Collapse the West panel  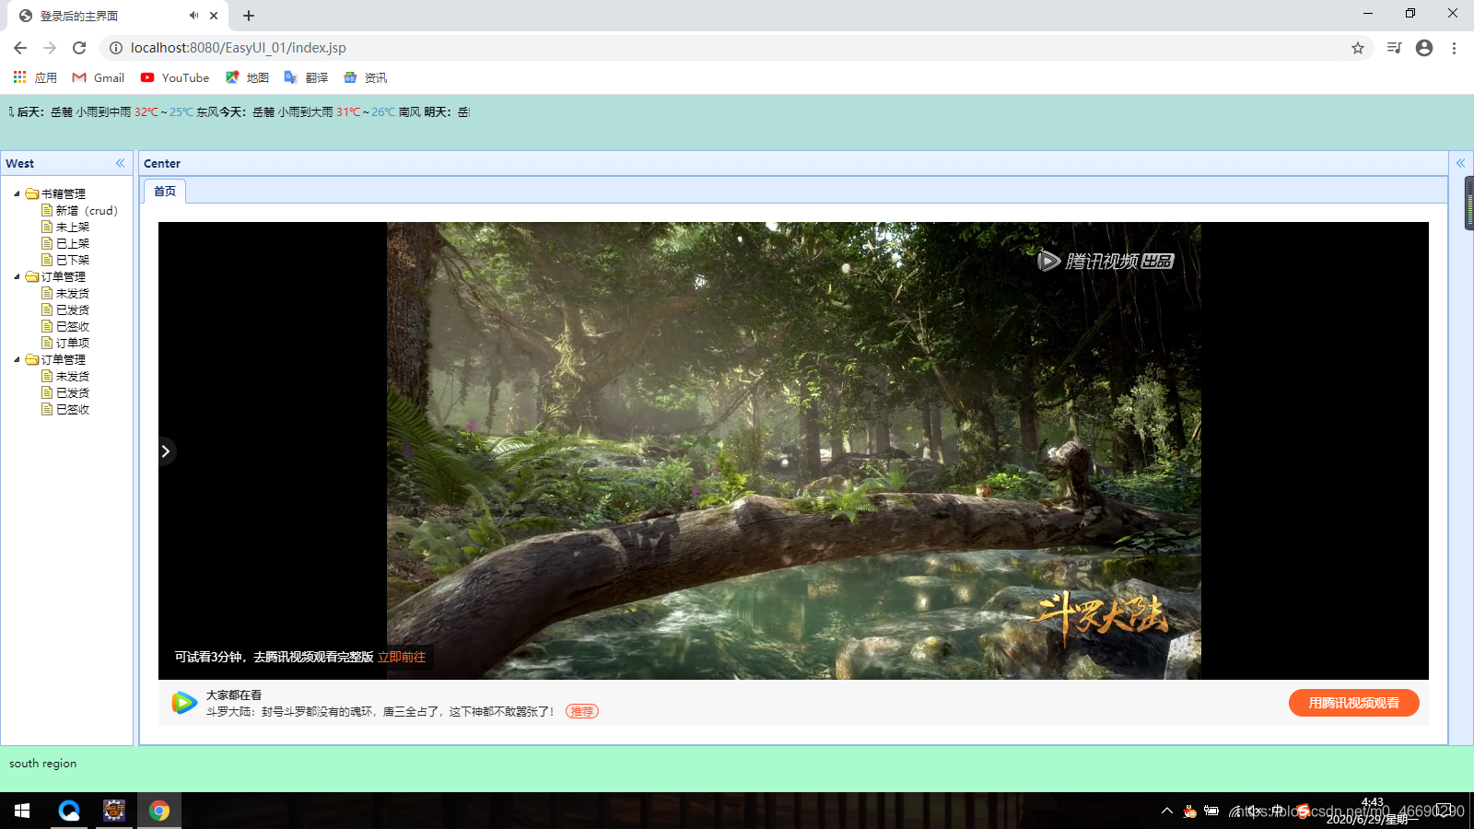point(120,163)
